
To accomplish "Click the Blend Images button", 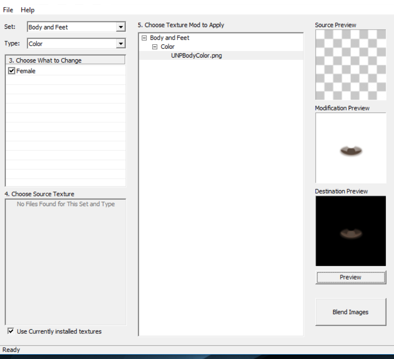I will click(351, 312).
